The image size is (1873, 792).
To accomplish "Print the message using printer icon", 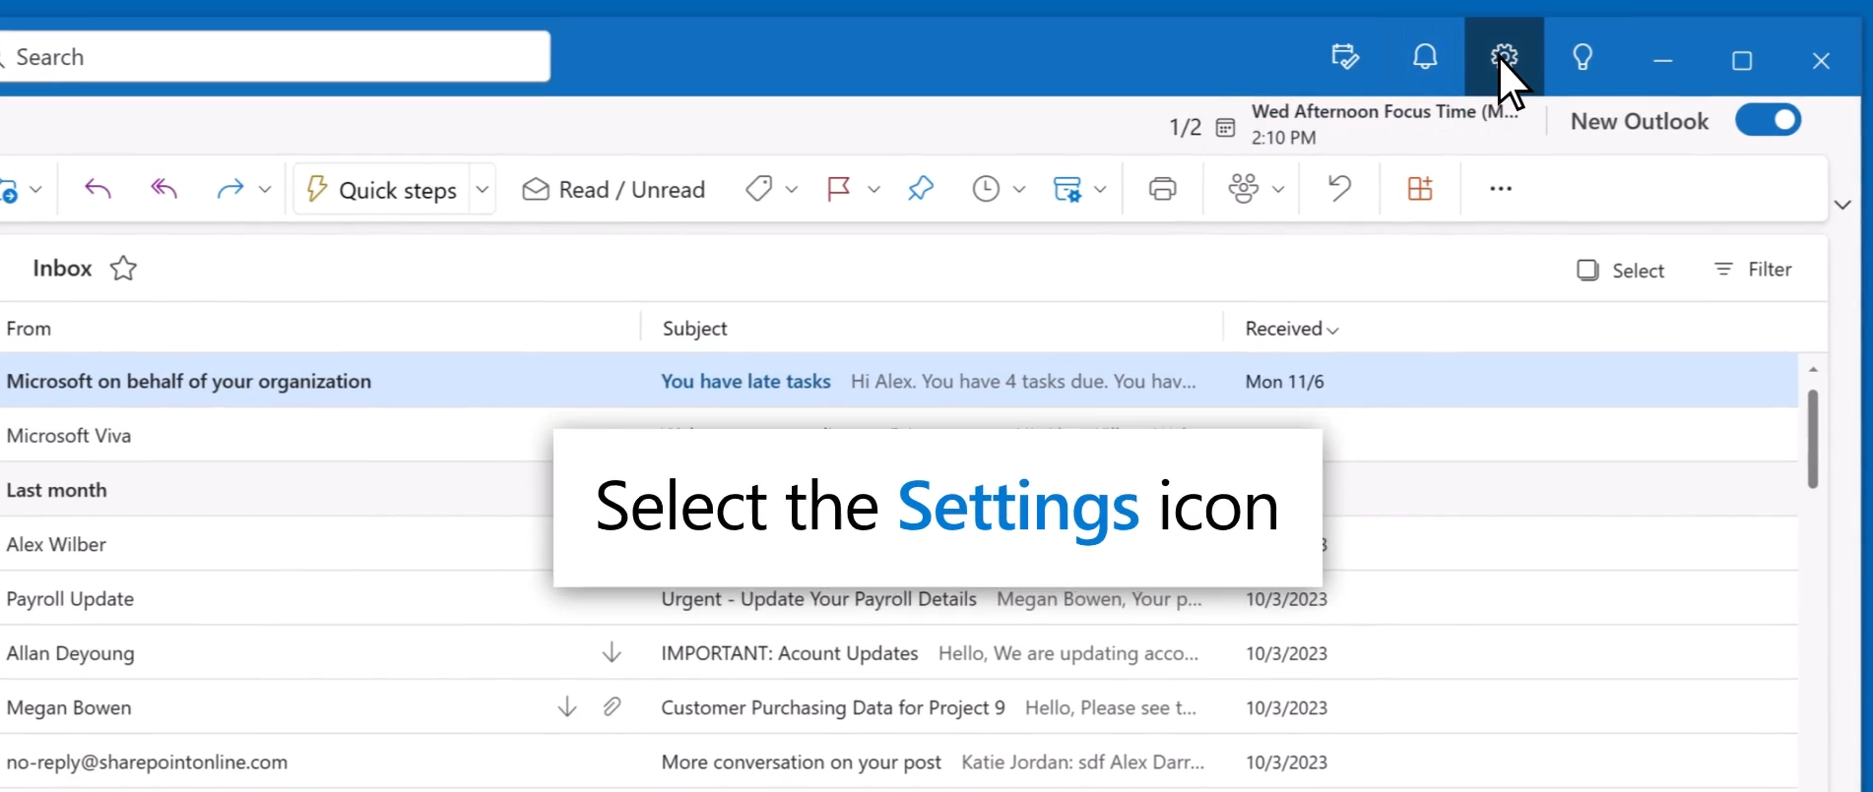I will [1163, 188].
